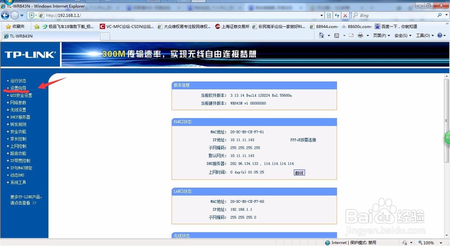Click the browser Forward arrow button
450x246 pixels.
pyautogui.click(x=14, y=15)
